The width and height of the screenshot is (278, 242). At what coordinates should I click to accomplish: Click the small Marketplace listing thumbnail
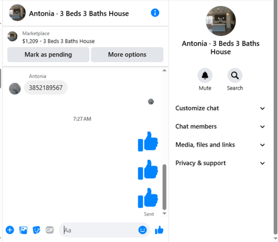(x=12, y=36)
